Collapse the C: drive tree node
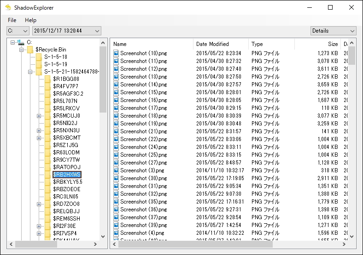363x255 pixels. coord(13,42)
